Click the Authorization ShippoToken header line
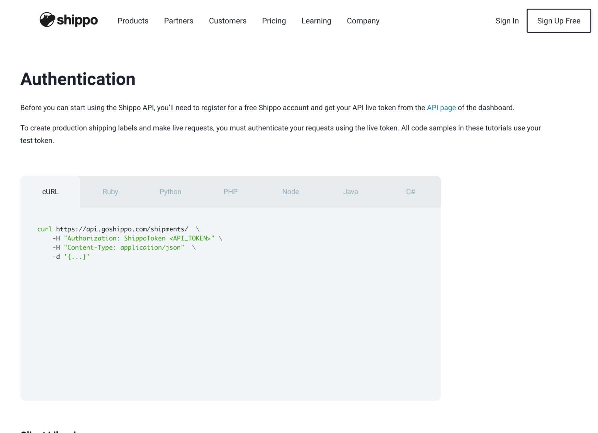 pyautogui.click(x=137, y=238)
